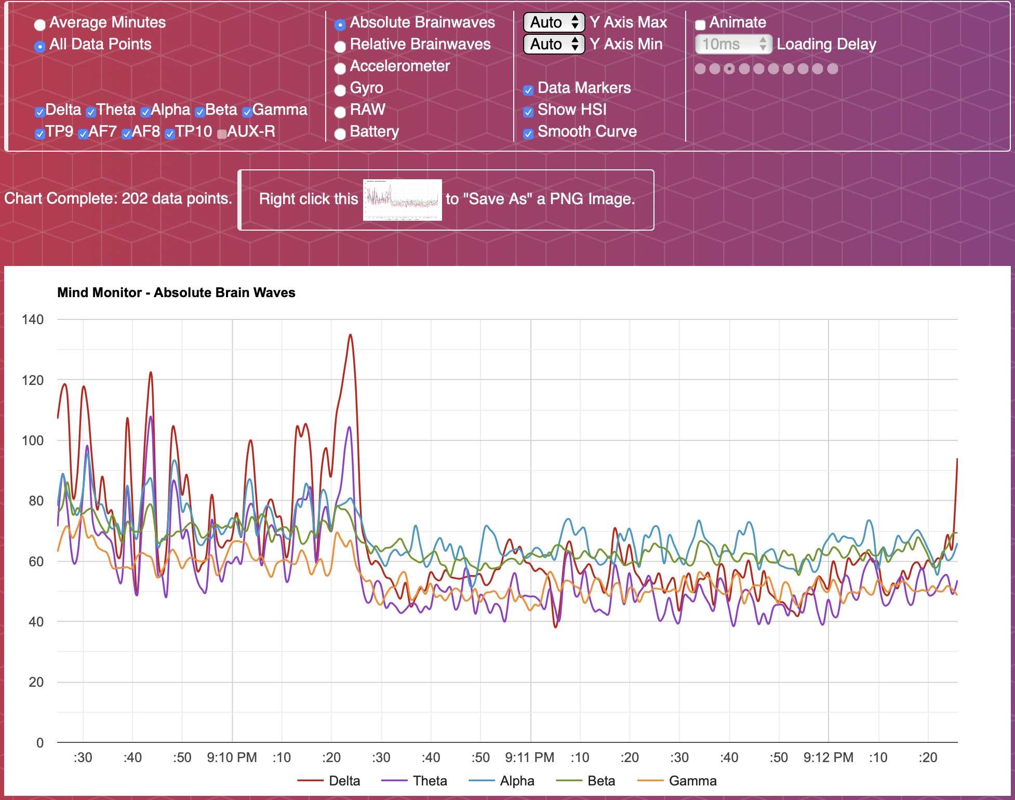Click the Alpha legend entry
Viewport: 1015px width, 800px height.
(501, 781)
